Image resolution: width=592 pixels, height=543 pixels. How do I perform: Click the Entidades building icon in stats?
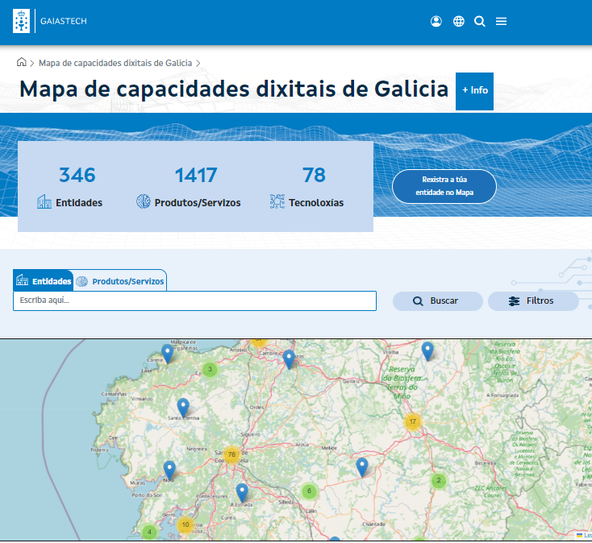pos(44,201)
